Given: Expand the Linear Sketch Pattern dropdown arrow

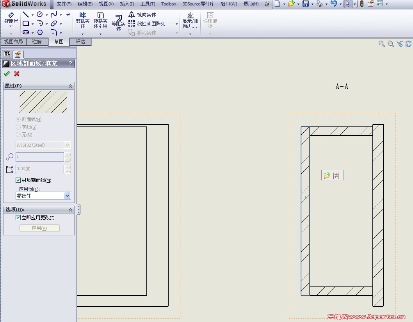Looking at the screenshot, I should (176, 24).
